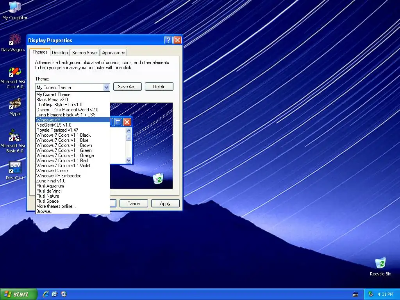The image size is (400, 300).
Task: Choose the Browse... entry
Action: click(x=73, y=211)
